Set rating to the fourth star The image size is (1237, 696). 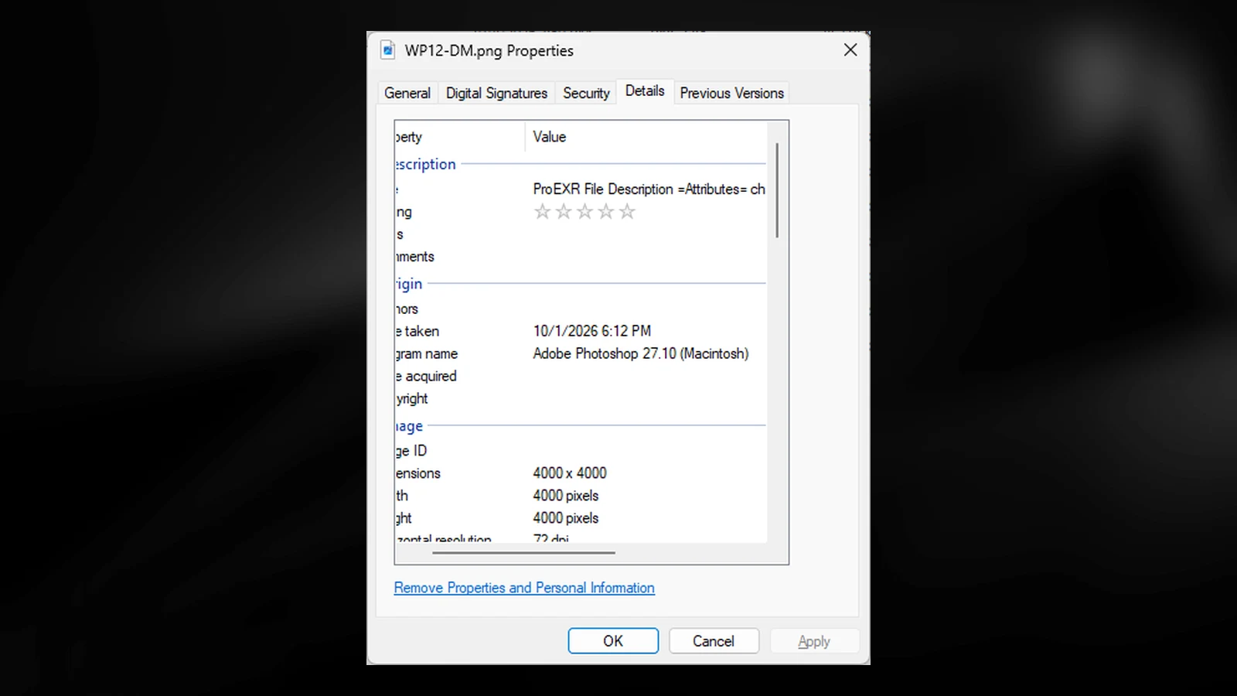click(x=606, y=211)
